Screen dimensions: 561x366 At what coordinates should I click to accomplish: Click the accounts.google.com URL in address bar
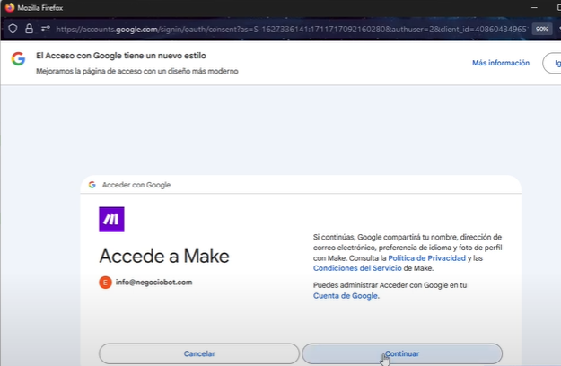coord(291,29)
